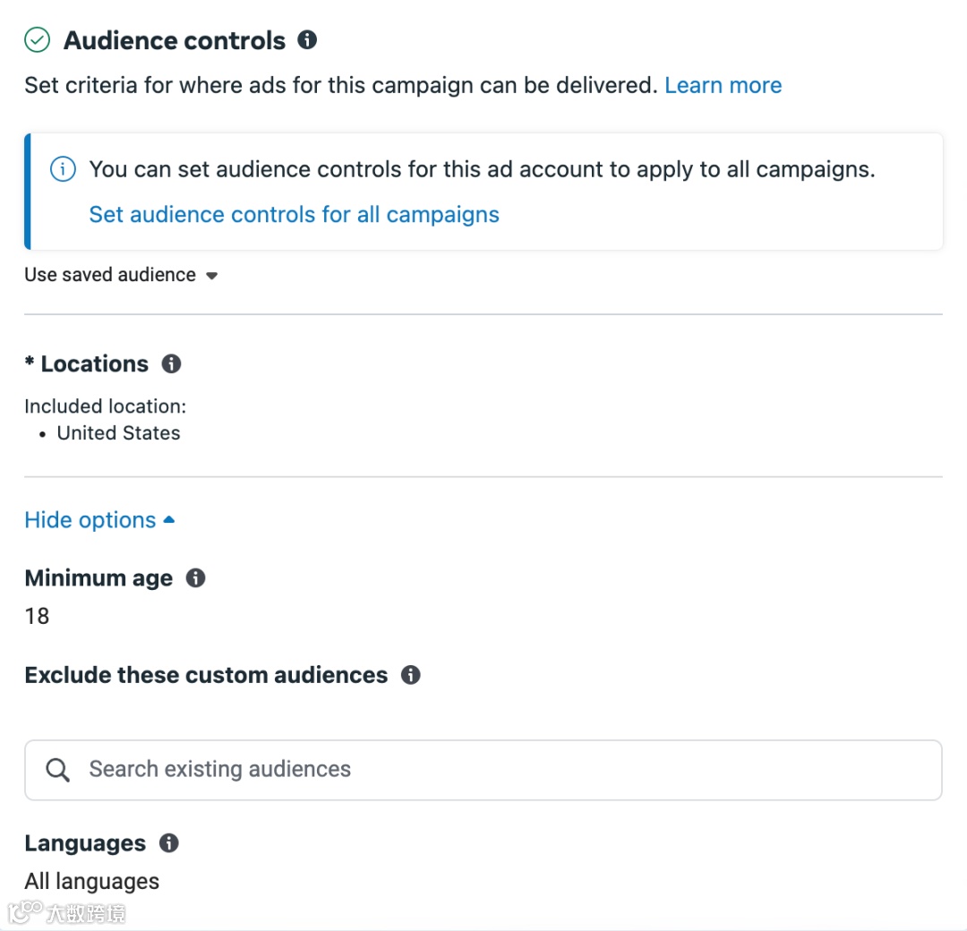Open the Learn more link
The height and width of the screenshot is (931, 967).
[x=723, y=85]
